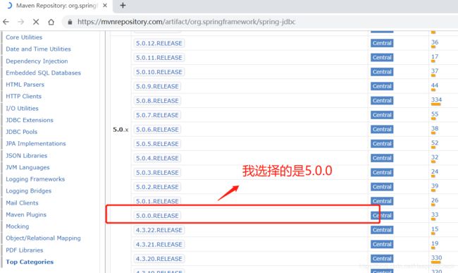This screenshot has width=458, height=273.
Task: Open version 5.0.9.RELEASE
Action: (x=157, y=86)
